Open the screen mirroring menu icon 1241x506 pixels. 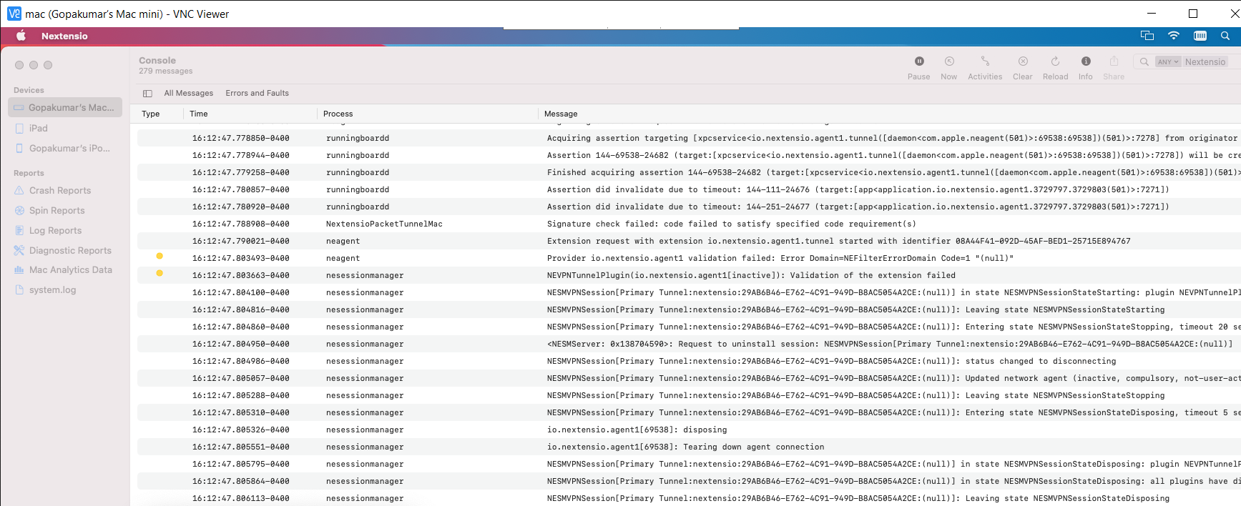pyautogui.click(x=1147, y=36)
